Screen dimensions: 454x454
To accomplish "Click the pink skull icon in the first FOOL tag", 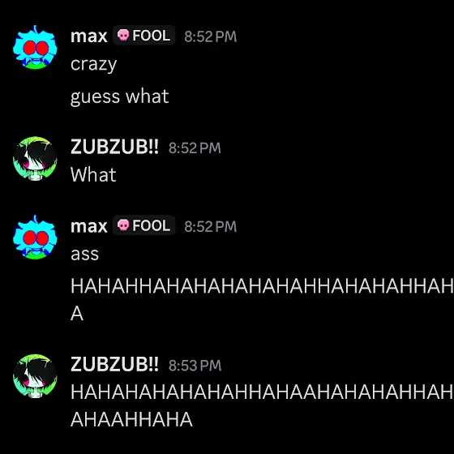I will [123, 36].
